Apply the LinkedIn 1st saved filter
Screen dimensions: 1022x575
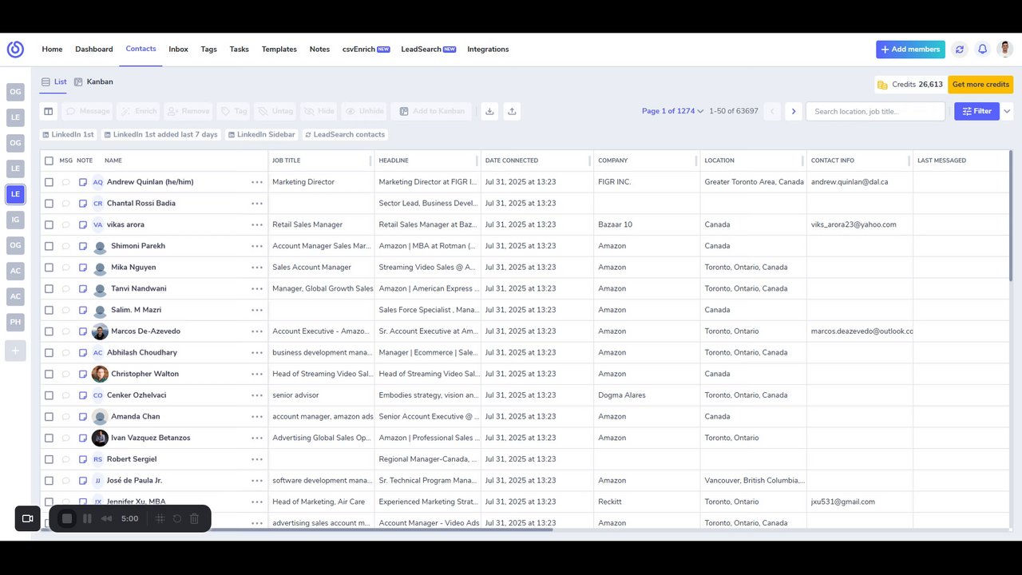coord(68,135)
